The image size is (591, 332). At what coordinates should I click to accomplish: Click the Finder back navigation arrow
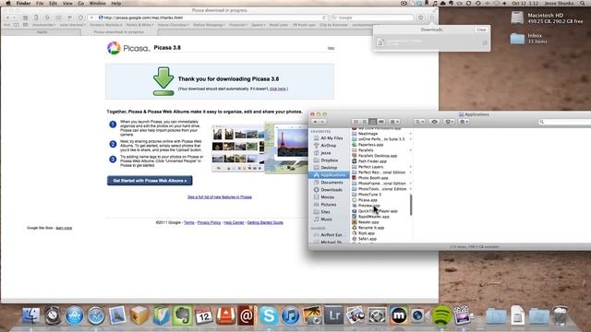coord(315,122)
